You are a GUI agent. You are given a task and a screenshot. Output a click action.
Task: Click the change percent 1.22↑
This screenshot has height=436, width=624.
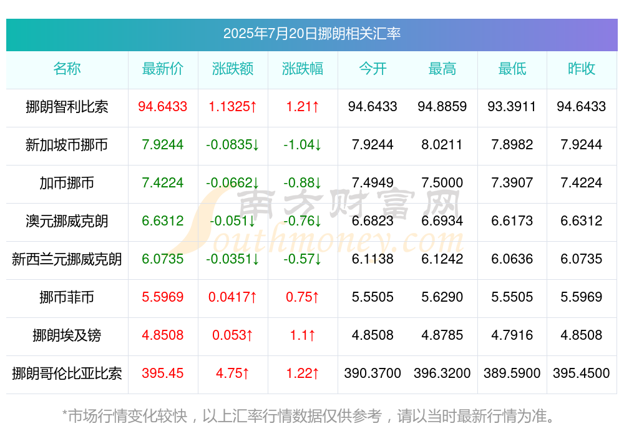coord(303,374)
